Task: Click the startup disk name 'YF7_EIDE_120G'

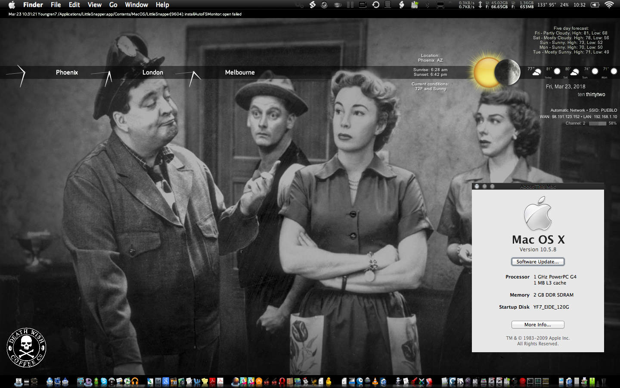Action: click(x=551, y=307)
